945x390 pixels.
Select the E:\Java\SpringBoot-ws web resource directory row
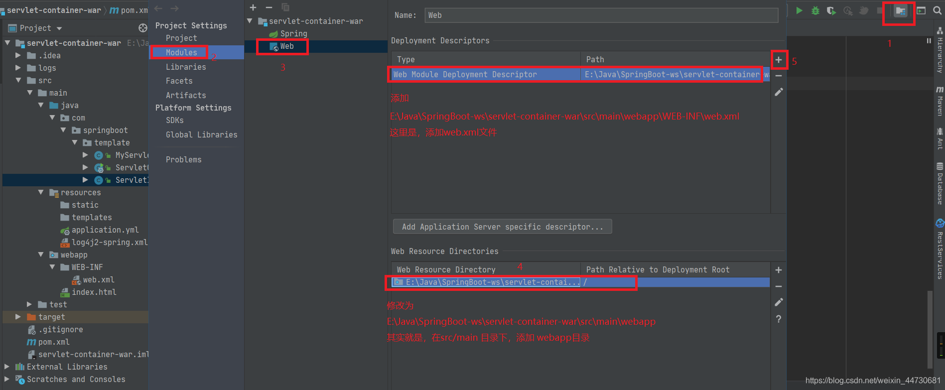pyautogui.click(x=580, y=282)
